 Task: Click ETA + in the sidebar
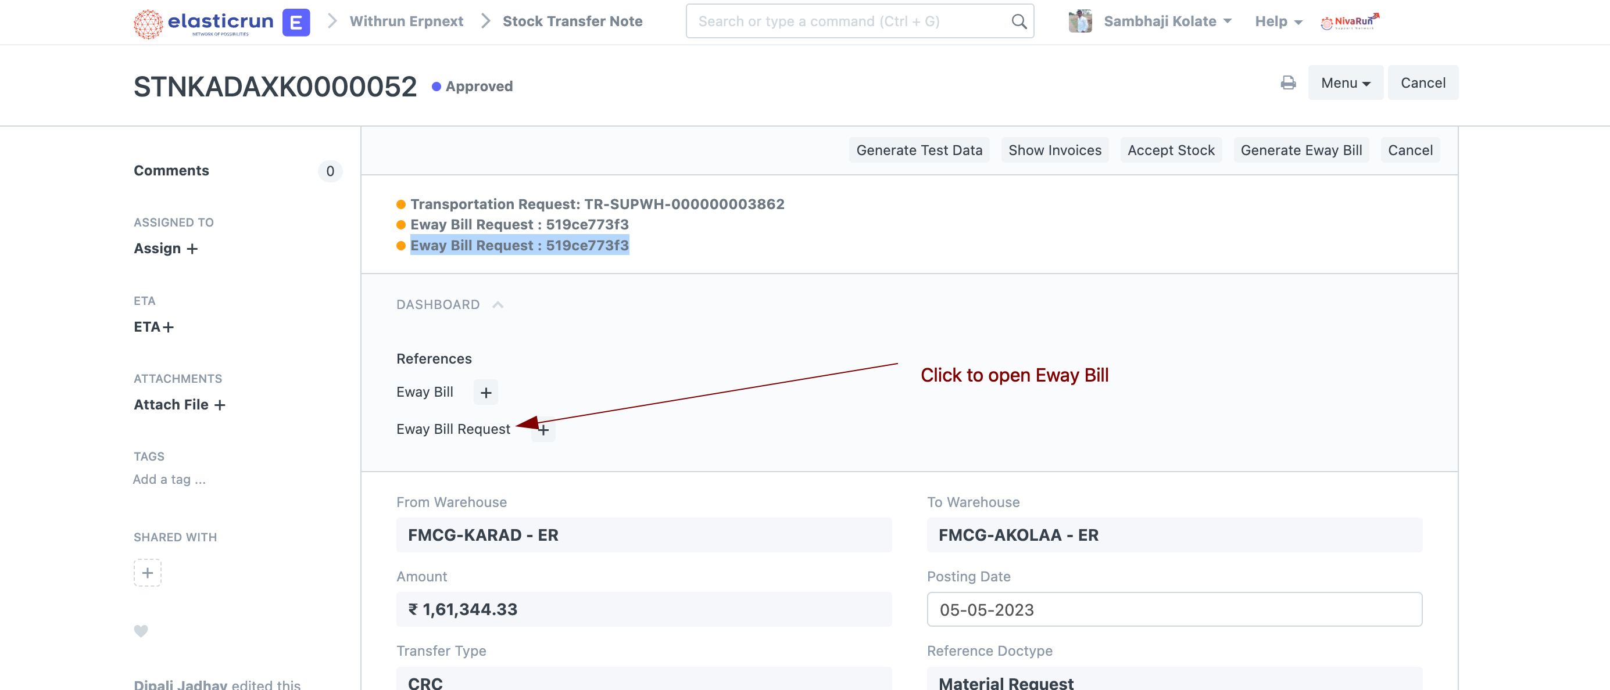154,327
